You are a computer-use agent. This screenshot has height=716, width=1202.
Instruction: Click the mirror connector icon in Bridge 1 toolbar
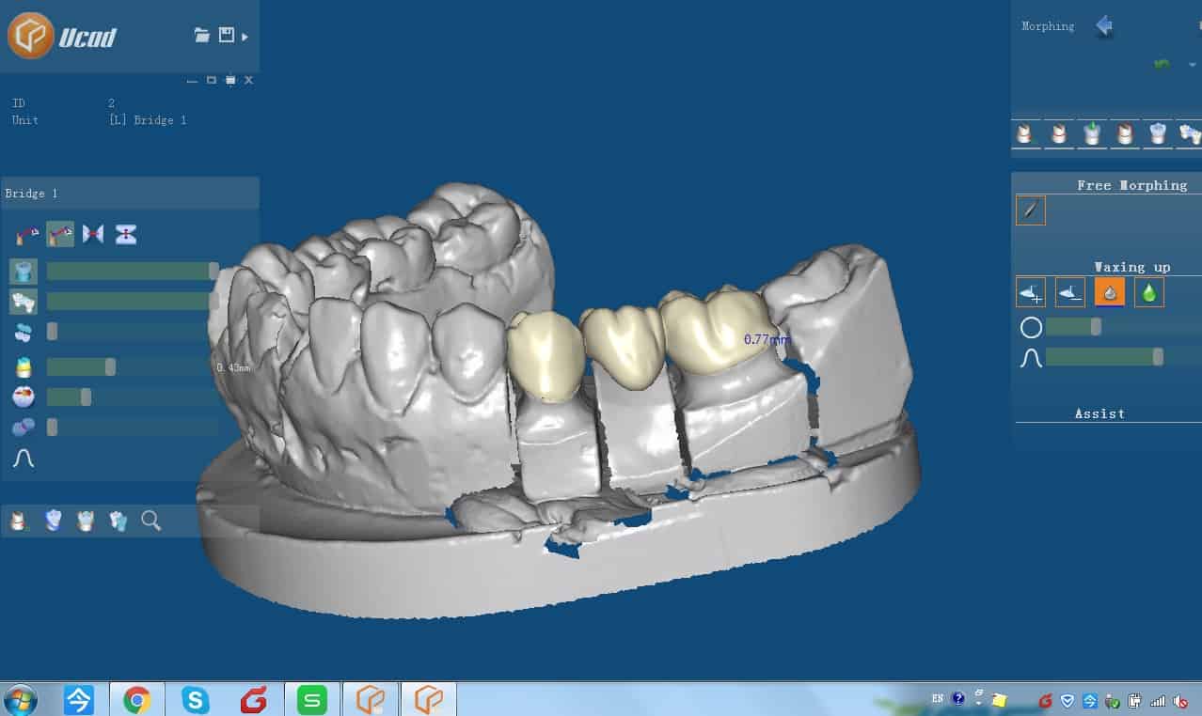coord(92,233)
